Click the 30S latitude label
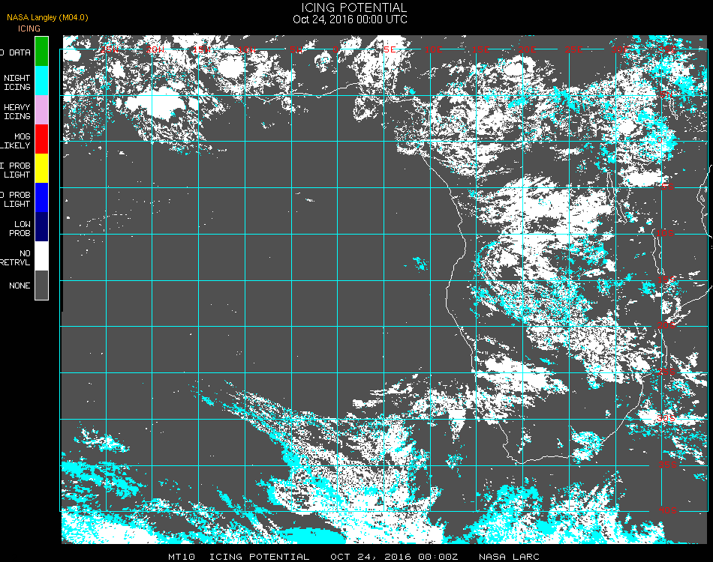 tap(666, 418)
